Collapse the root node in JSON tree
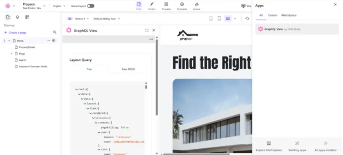The width and height of the screenshot is (343, 155). [x=76, y=89]
